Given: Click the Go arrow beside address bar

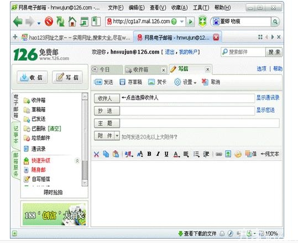Looking at the screenshot, I should coord(190,22).
